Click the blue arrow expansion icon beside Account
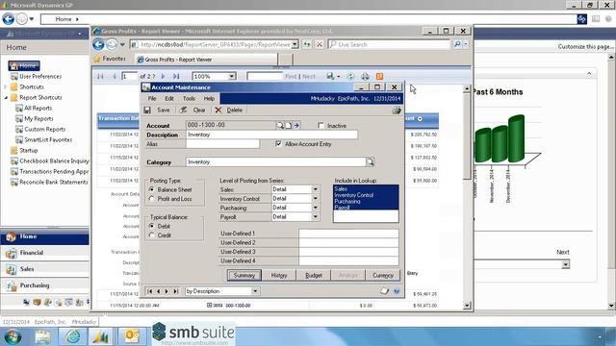The height and width of the screenshot is (346, 616). click(296, 125)
